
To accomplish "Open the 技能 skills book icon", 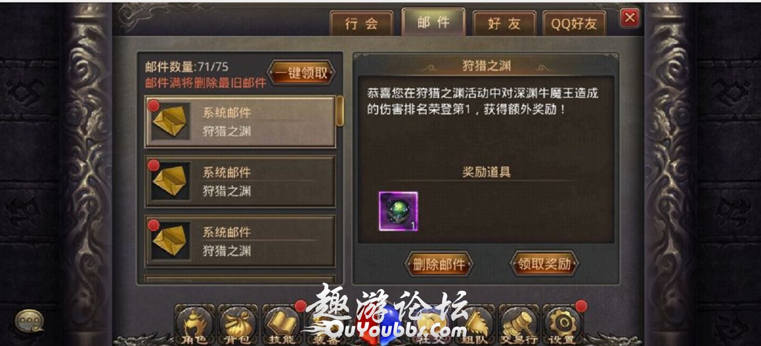I will click(x=282, y=326).
